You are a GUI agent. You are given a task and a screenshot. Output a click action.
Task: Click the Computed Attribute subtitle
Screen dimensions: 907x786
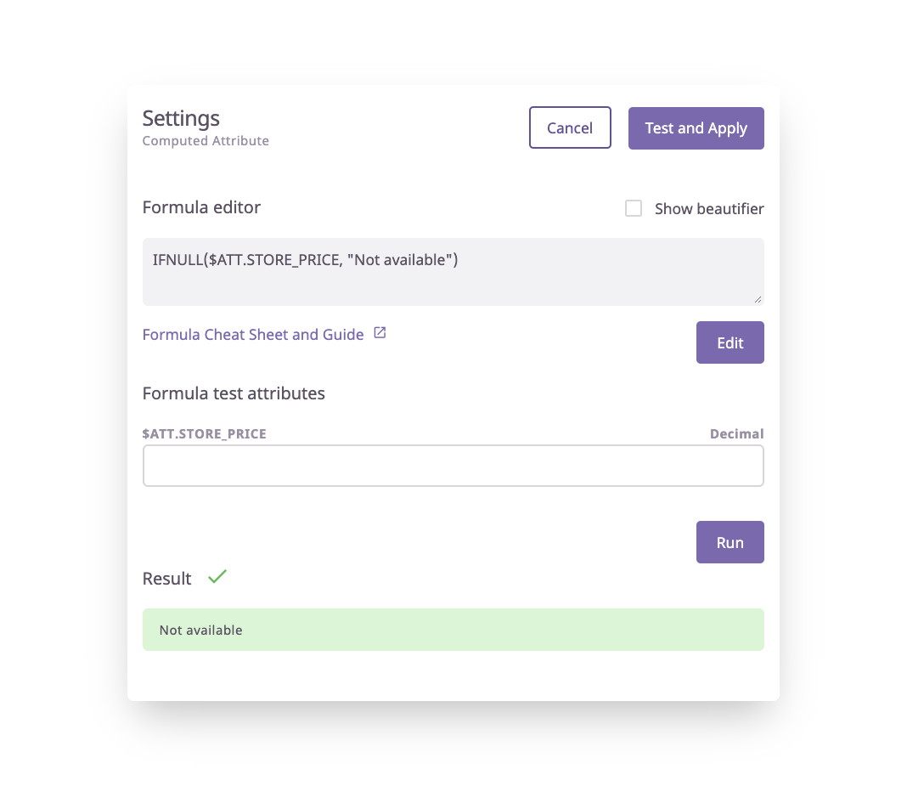point(206,141)
